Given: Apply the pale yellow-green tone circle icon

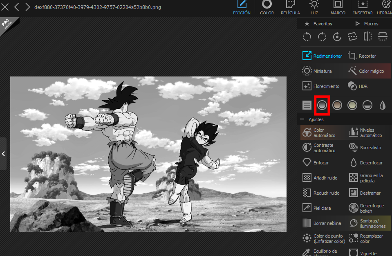Looking at the screenshot, I should 352,105.
